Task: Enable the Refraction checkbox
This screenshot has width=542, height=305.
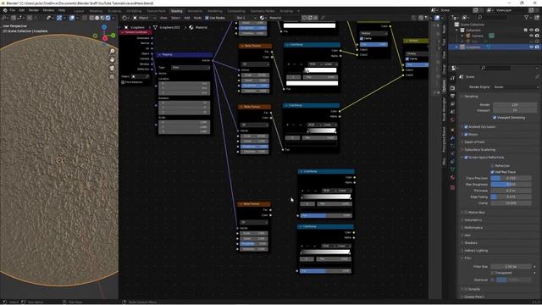Action: coord(492,166)
